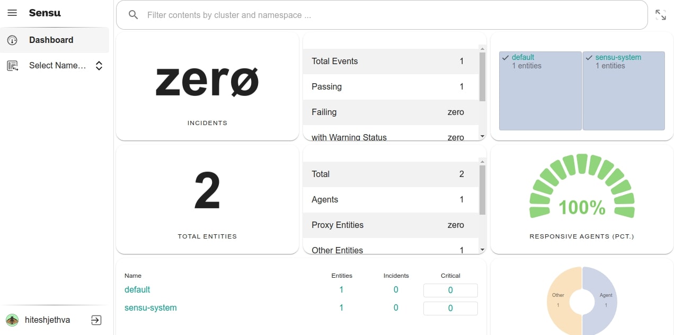Select the Total entities row

pos(391,174)
